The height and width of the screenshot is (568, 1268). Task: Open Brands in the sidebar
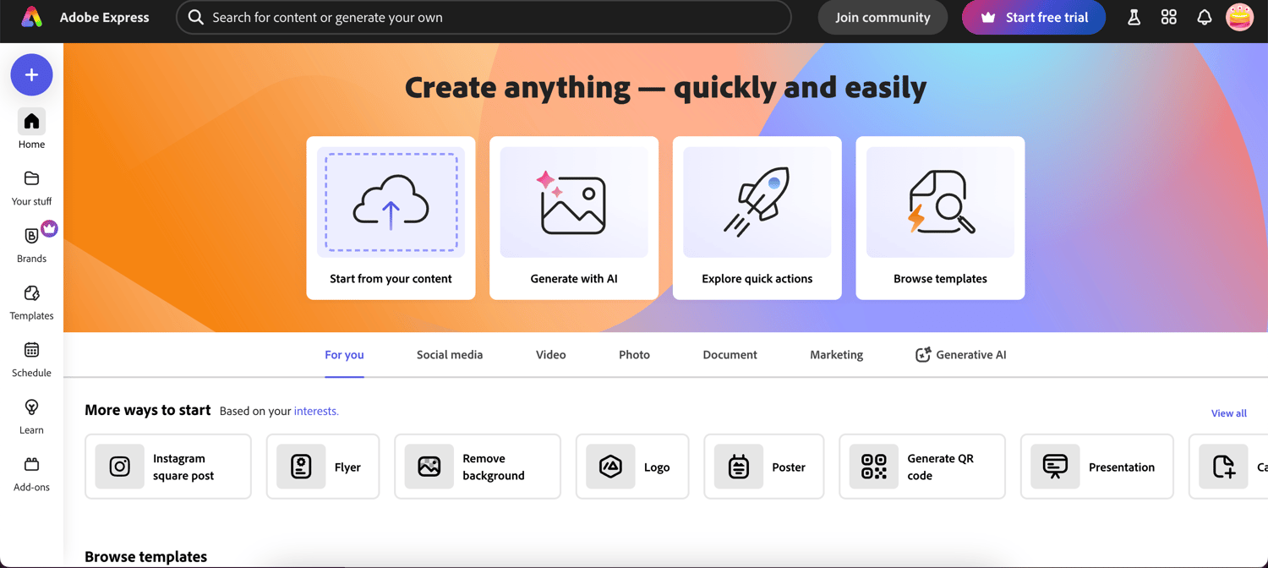[31, 244]
